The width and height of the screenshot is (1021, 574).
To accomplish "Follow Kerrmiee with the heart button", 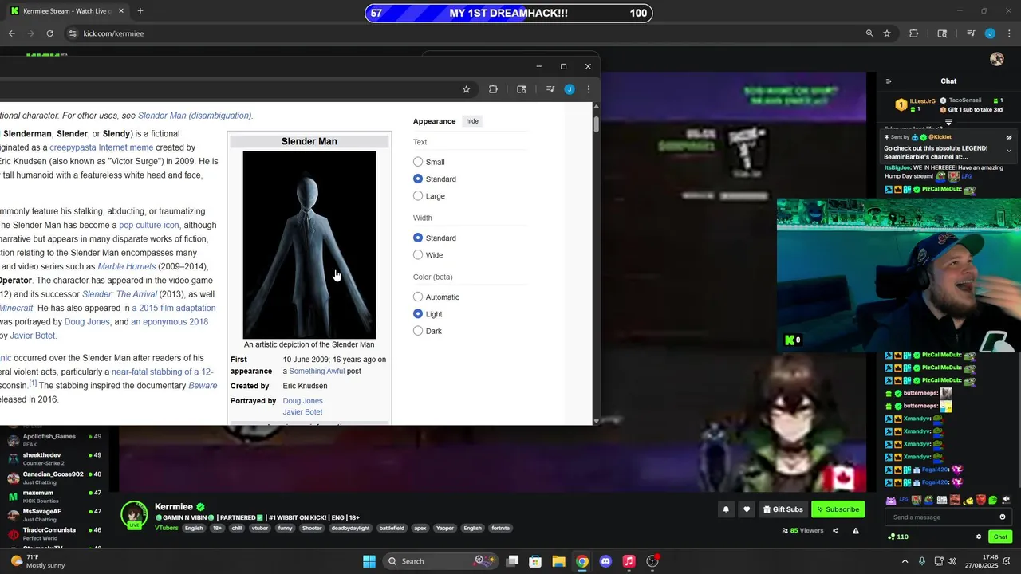I will point(747,509).
